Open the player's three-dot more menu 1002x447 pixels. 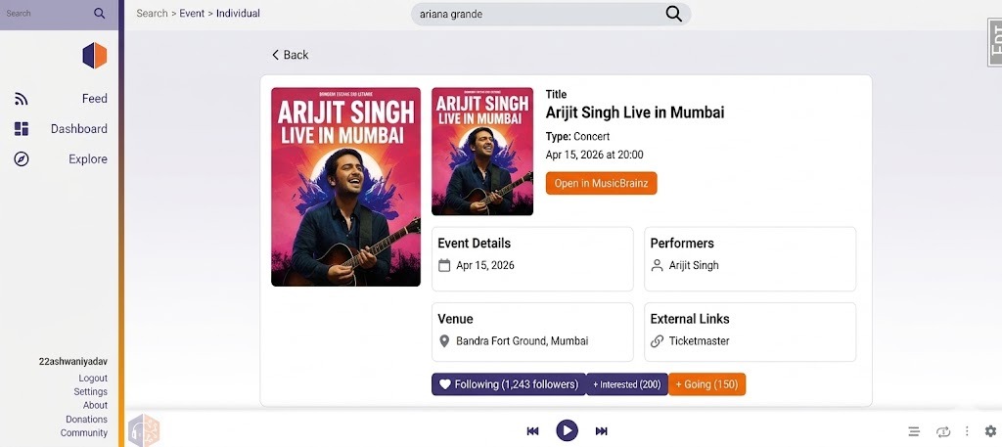[x=967, y=431]
